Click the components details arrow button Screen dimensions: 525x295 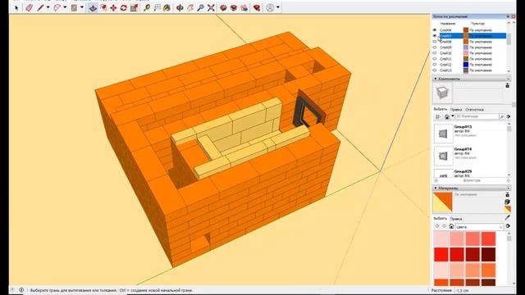pyautogui.click(x=509, y=116)
